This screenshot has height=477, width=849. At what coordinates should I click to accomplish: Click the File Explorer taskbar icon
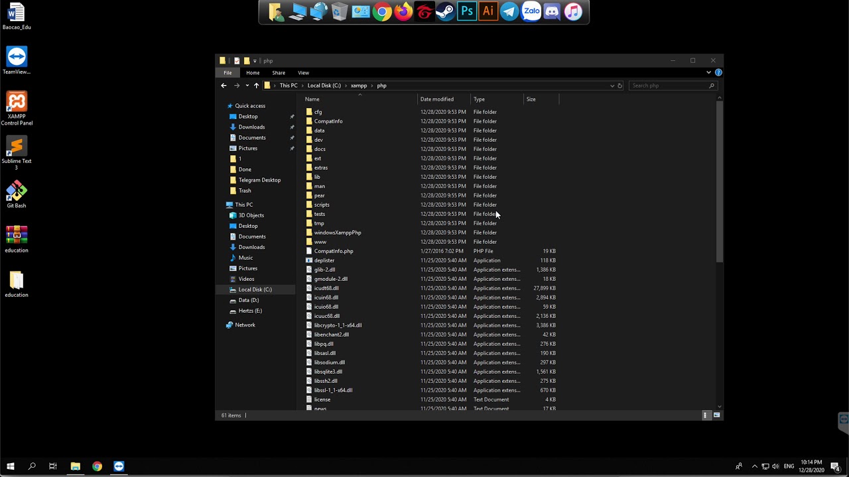pyautogui.click(x=75, y=466)
